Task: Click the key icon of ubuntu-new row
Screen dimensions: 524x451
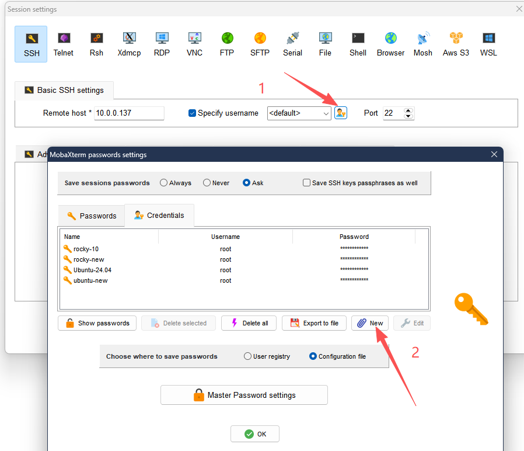Action: pyautogui.click(x=68, y=280)
